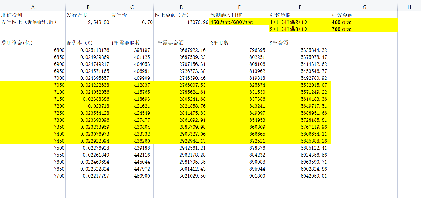Click the '建议策略' cell
This screenshot has width=421, height=198.
[x=300, y=15]
